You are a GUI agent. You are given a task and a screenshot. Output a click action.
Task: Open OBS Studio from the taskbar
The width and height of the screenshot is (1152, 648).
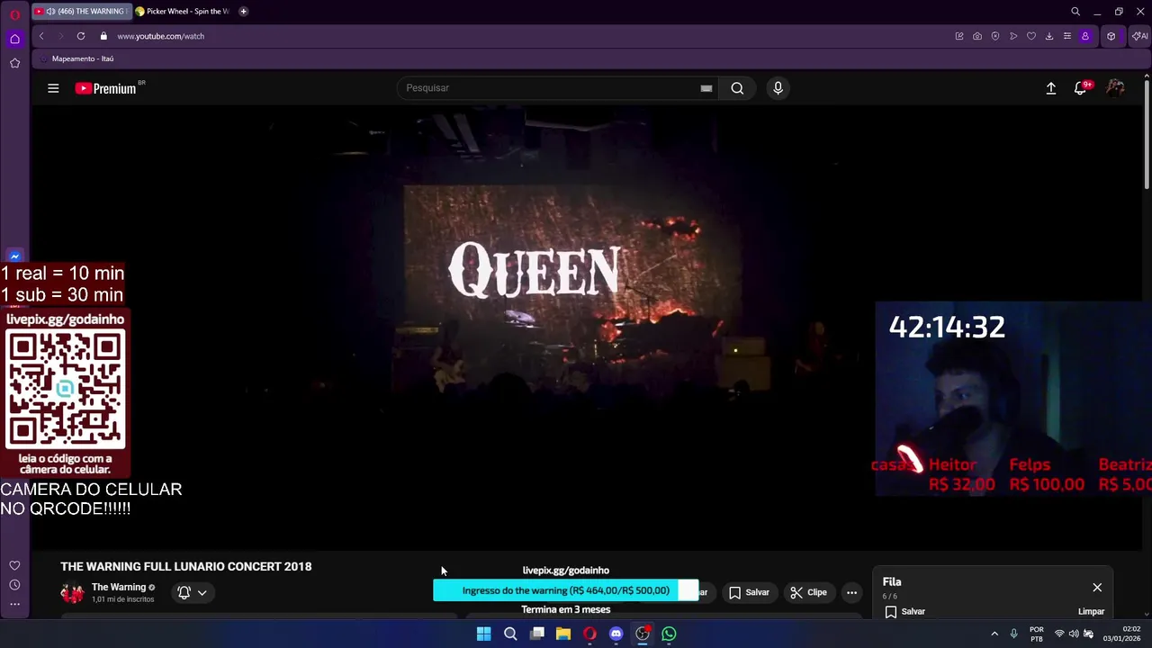(x=643, y=634)
